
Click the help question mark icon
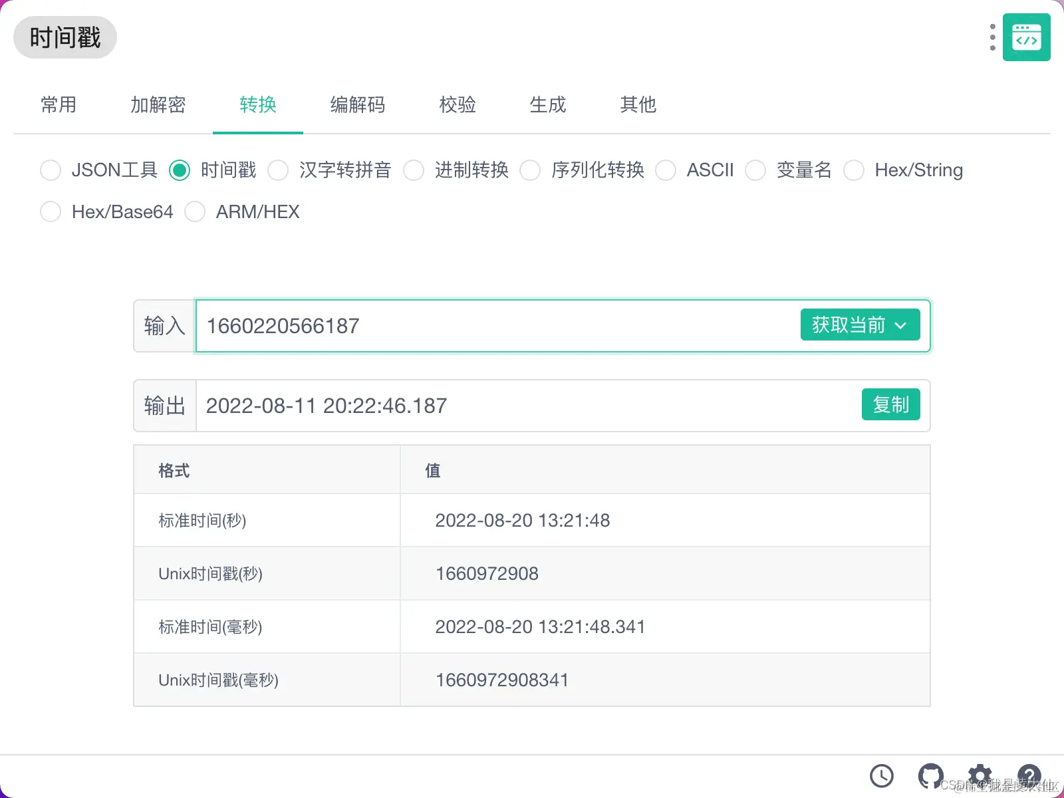(1029, 775)
